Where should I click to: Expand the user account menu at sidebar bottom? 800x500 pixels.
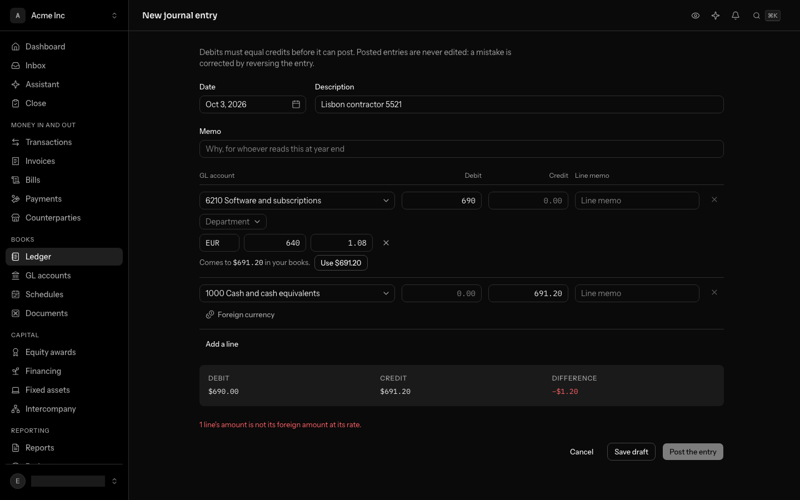coord(64,481)
